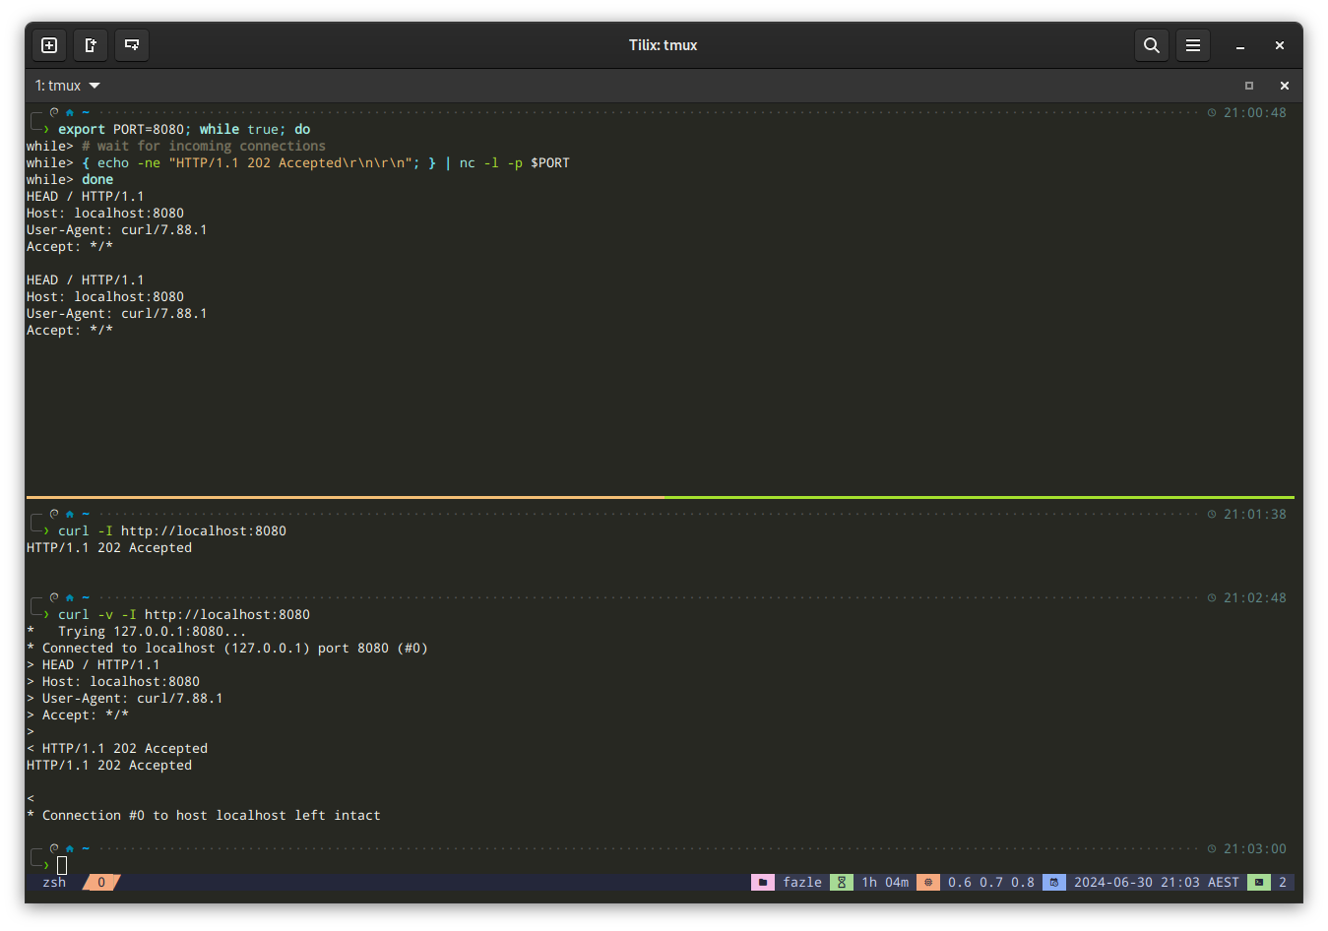
Task: Click the '> User-Agent: curl/7.88.1' line
Action: (x=125, y=698)
